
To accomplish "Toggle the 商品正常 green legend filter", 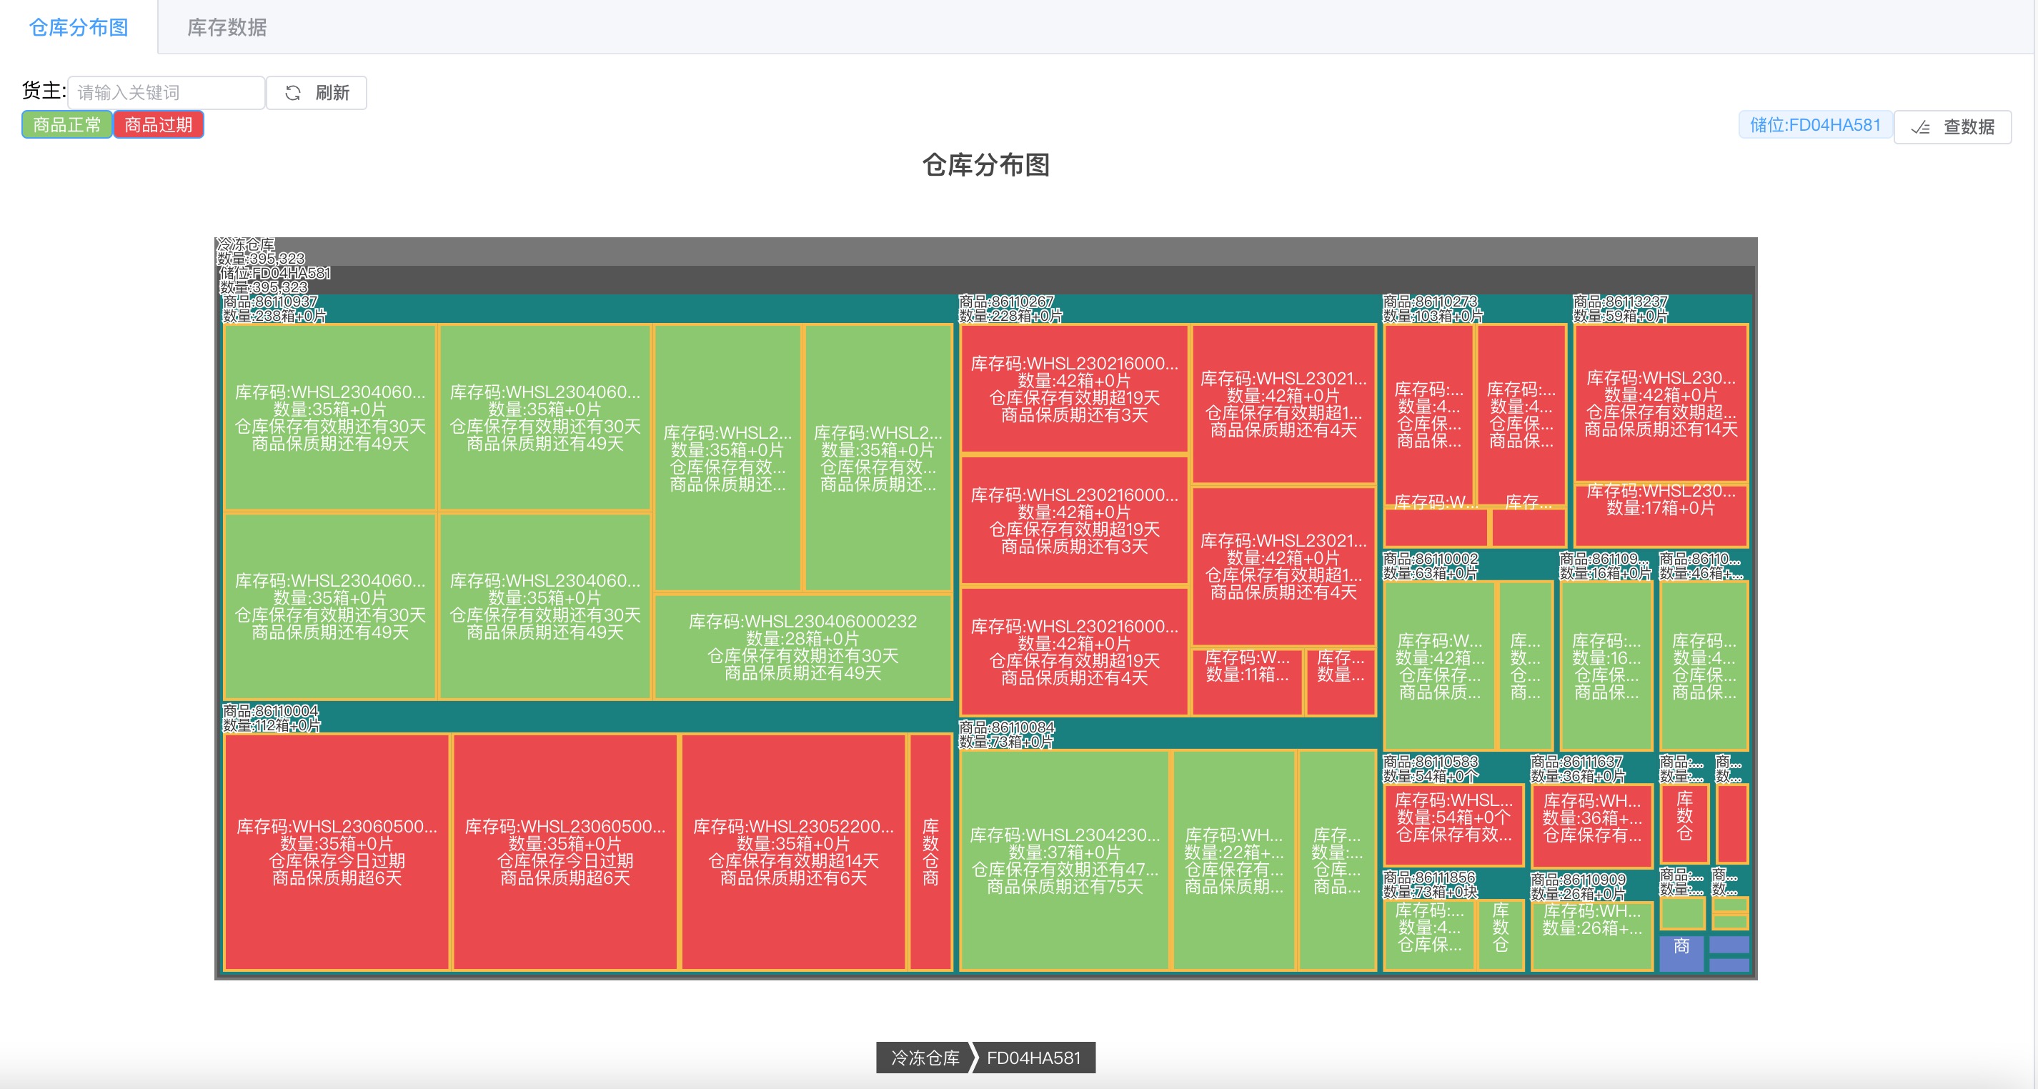I will (x=66, y=125).
